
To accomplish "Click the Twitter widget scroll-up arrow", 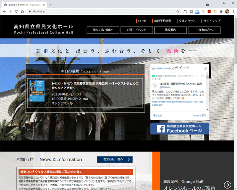I will [207, 74].
